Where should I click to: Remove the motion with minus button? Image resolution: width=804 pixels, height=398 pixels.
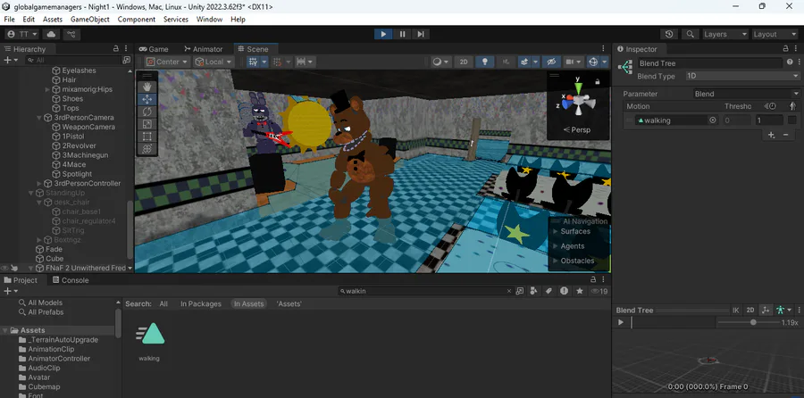[x=785, y=135]
